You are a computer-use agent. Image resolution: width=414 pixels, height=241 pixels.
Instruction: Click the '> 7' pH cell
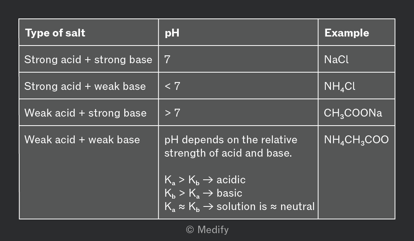(238, 112)
